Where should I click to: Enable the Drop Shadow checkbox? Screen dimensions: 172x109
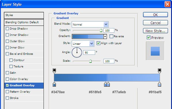[7, 28]
